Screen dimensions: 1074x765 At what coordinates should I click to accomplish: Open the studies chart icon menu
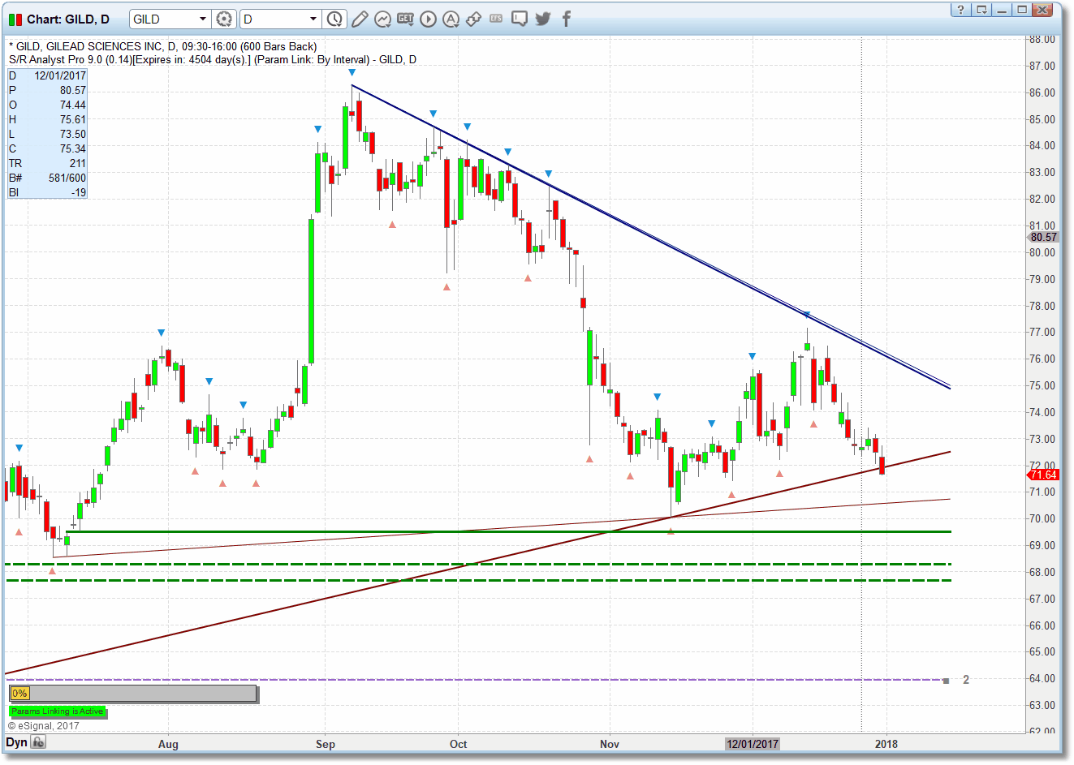pos(382,19)
